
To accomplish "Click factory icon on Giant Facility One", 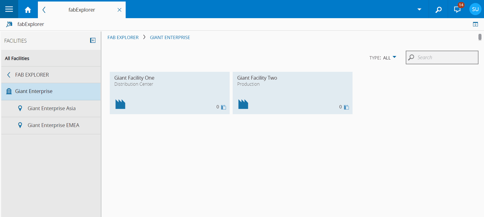I will click(120, 104).
